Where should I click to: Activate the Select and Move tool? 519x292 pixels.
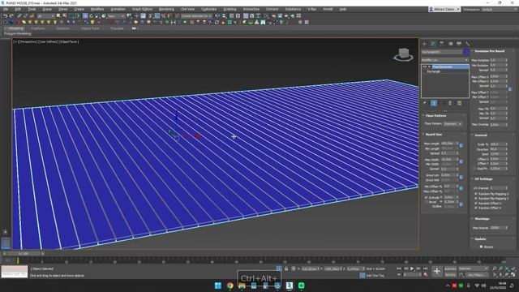85,15
